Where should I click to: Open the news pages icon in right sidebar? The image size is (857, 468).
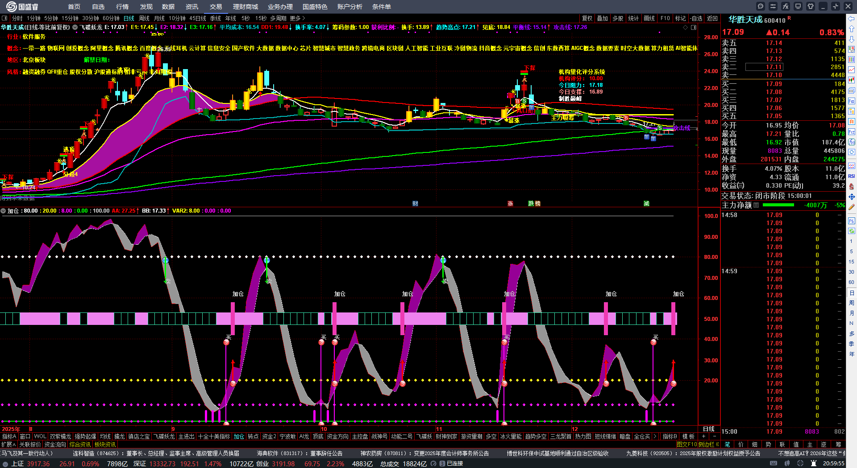(x=852, y=91)
